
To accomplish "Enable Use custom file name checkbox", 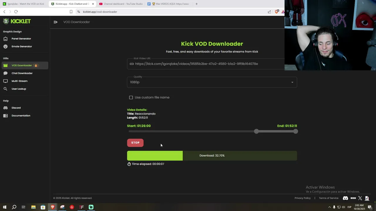I will 131,97.
